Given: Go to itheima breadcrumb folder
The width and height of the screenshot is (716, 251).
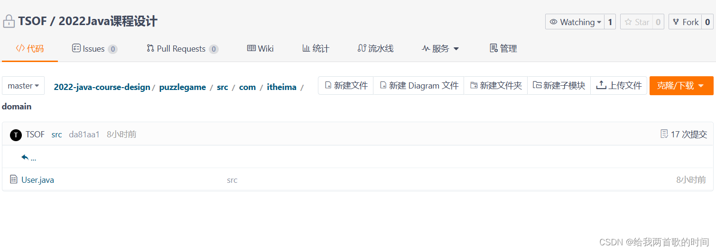Looking at the screenshot, I should [x=282, y=87].
